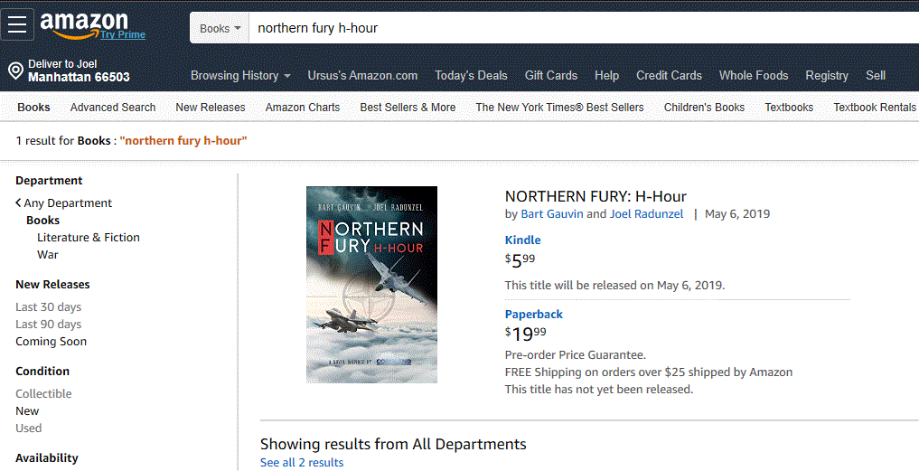This screenshot has height=471, width=919.
Task: Click the Amazon logo
Action: pyautogui.click(x=83, y=24)
